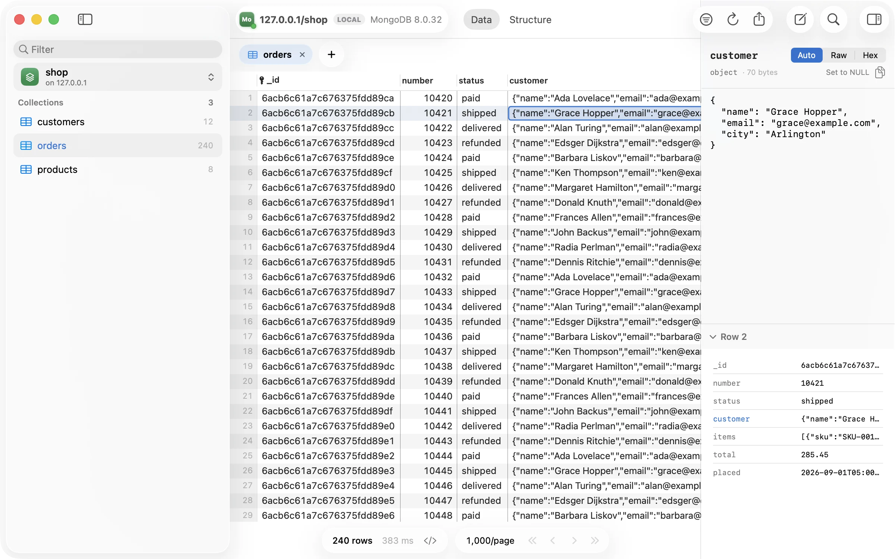
Task: Open the compose/edit query icon
Action: click(x=800, y=19)
